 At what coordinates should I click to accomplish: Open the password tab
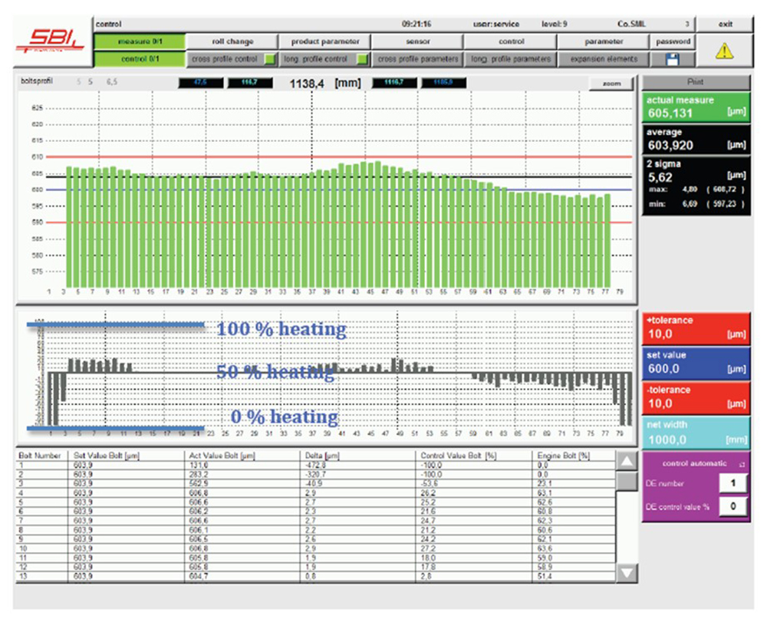pyautogui.click(x=673, y=41)
